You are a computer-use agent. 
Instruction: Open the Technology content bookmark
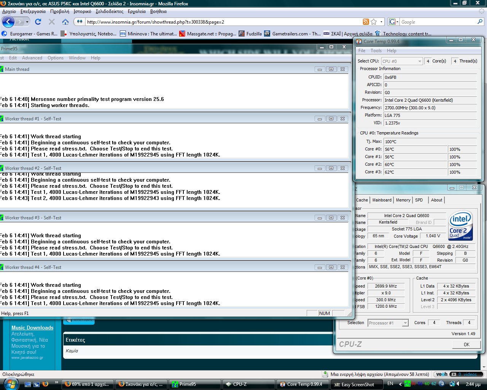403,34
